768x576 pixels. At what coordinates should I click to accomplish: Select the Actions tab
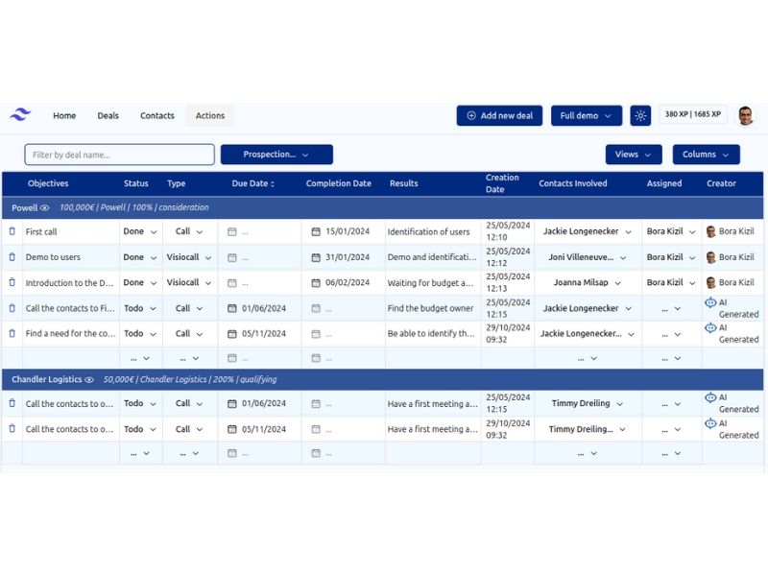click(210, 115)
